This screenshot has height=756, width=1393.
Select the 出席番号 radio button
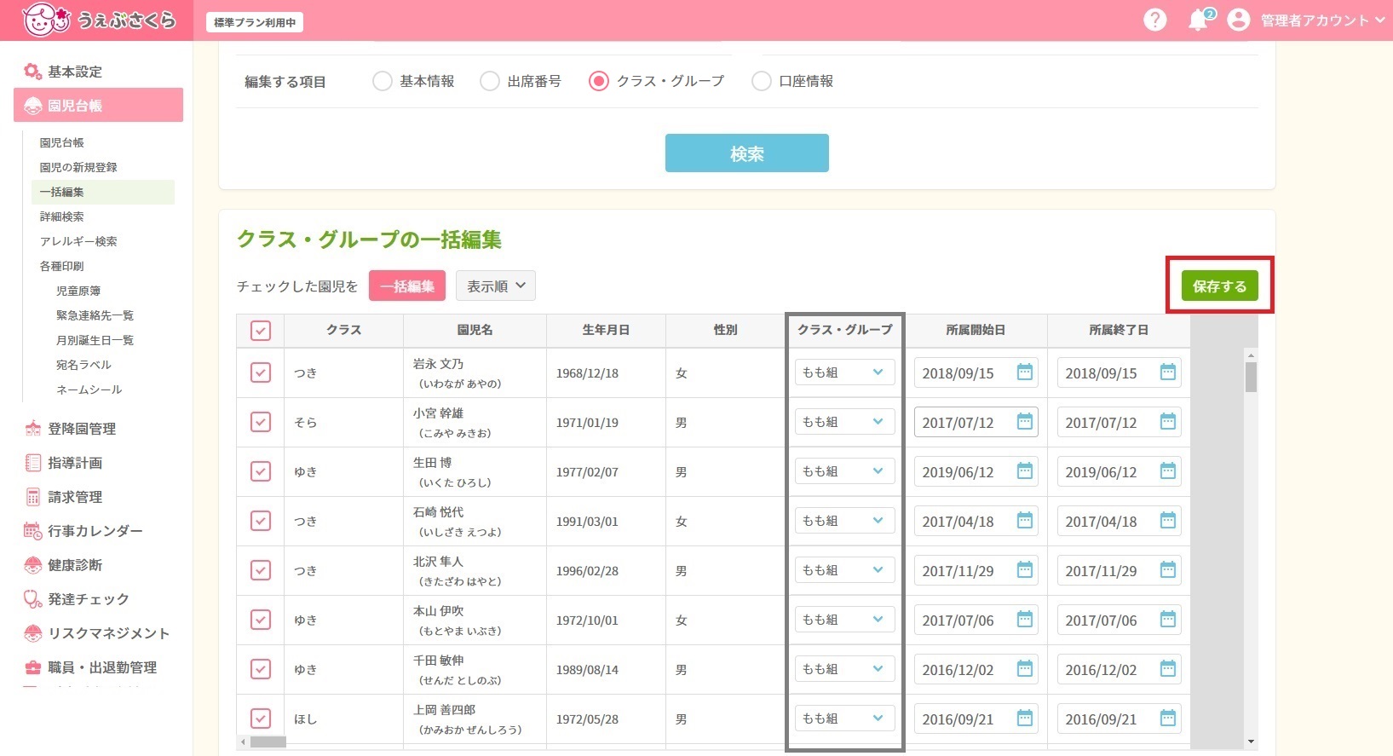click(x=490, y=81)
